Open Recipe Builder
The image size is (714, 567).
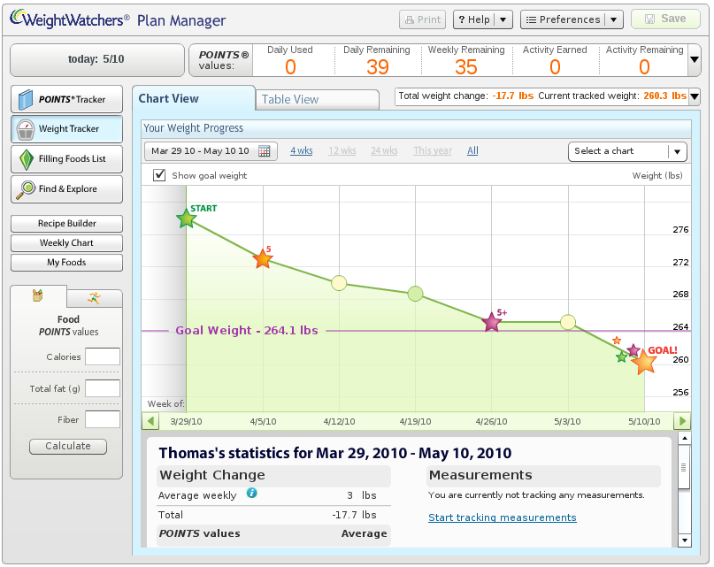coord(67,224)
